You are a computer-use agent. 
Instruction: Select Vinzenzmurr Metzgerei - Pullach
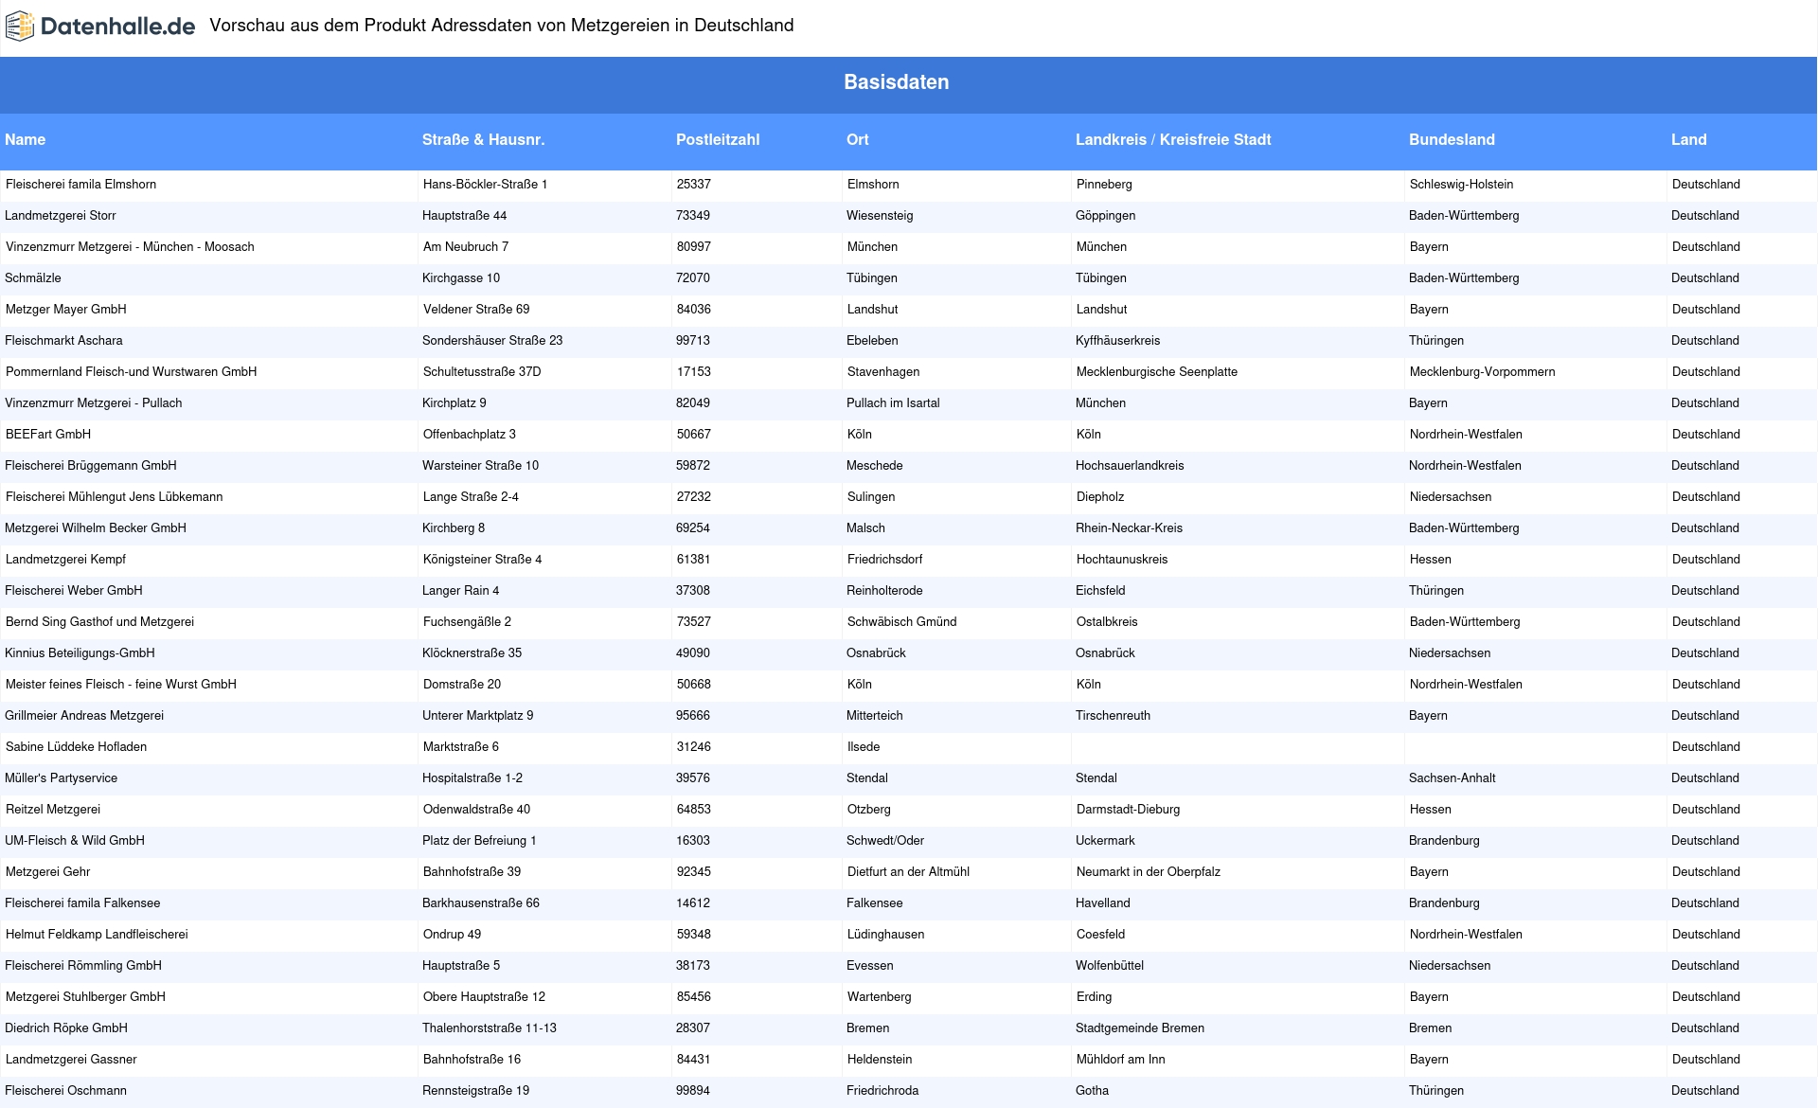click(x=93, y=403)
